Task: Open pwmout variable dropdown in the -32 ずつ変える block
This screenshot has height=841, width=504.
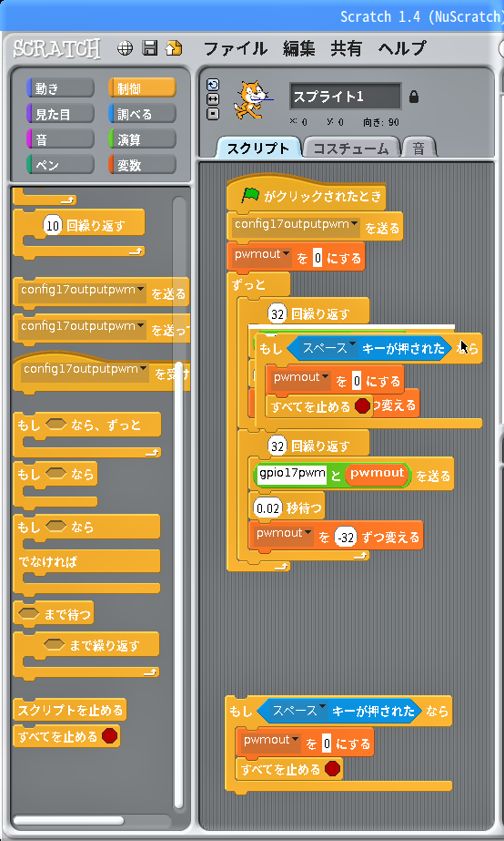Action: pyautogui.click(x=308, y=533)
